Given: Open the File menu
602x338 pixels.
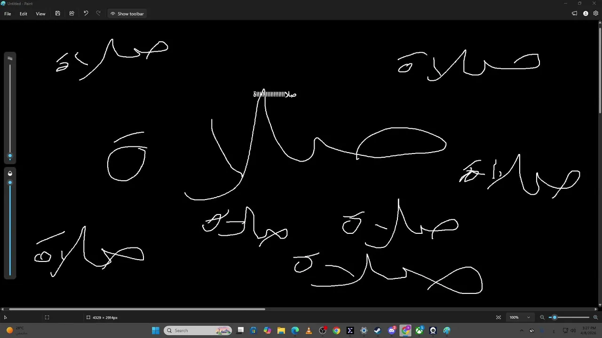Looking at the screenshot, I should click(x=8, y=14).
